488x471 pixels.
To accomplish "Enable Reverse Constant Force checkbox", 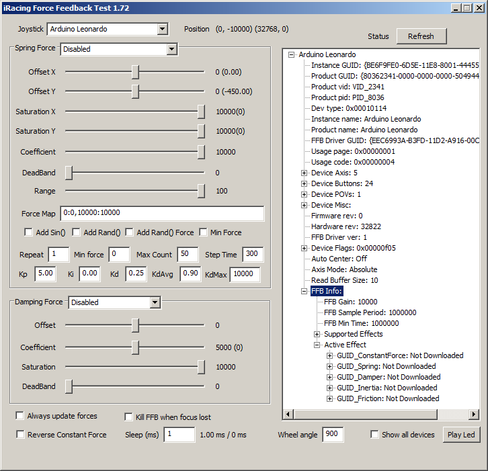I will (20, 434).
